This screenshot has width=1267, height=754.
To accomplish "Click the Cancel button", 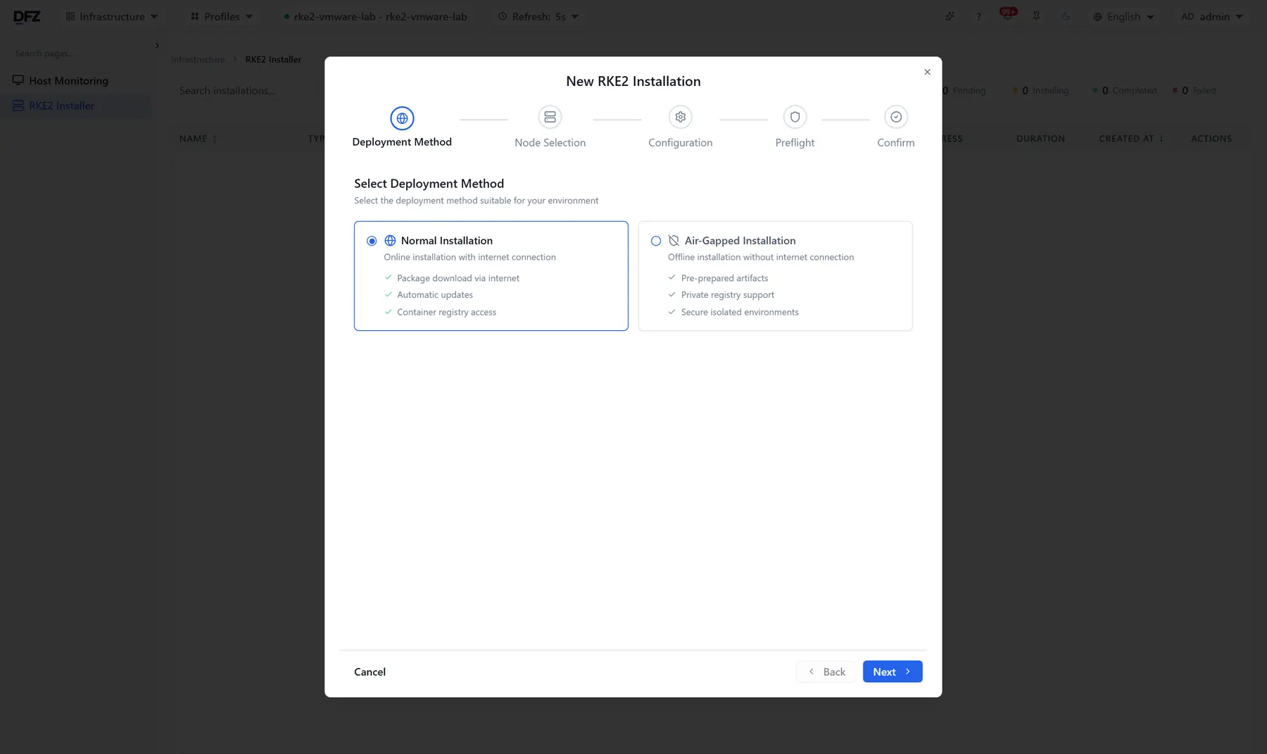I will pyautogui.click(x=370, y=672).
